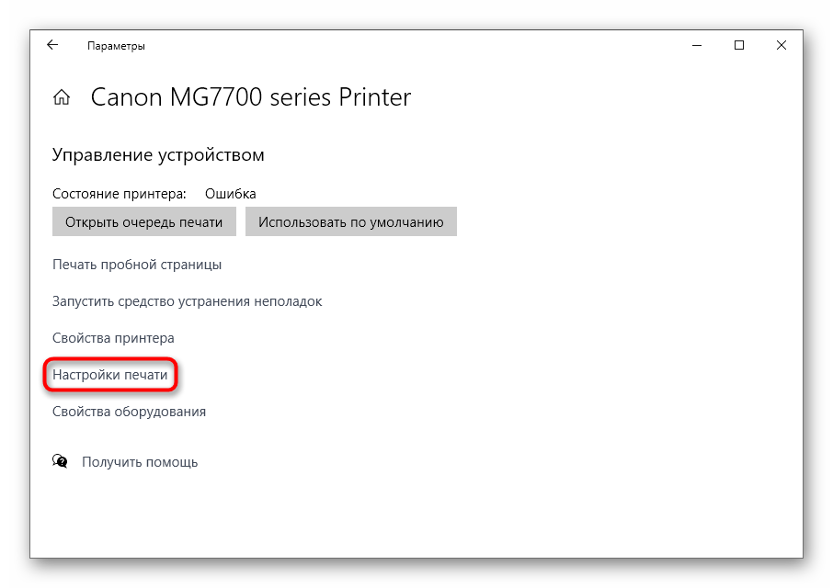The image size is (833, 588).
Task: Click the 'Управление устройством' section heading
Action: (158, 155)
